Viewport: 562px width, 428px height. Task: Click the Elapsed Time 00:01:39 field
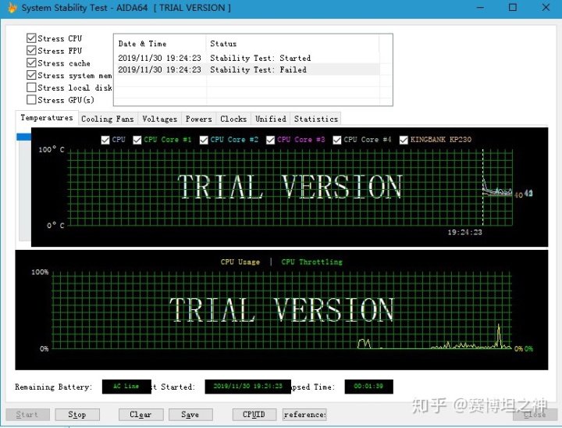pos(368,387)
